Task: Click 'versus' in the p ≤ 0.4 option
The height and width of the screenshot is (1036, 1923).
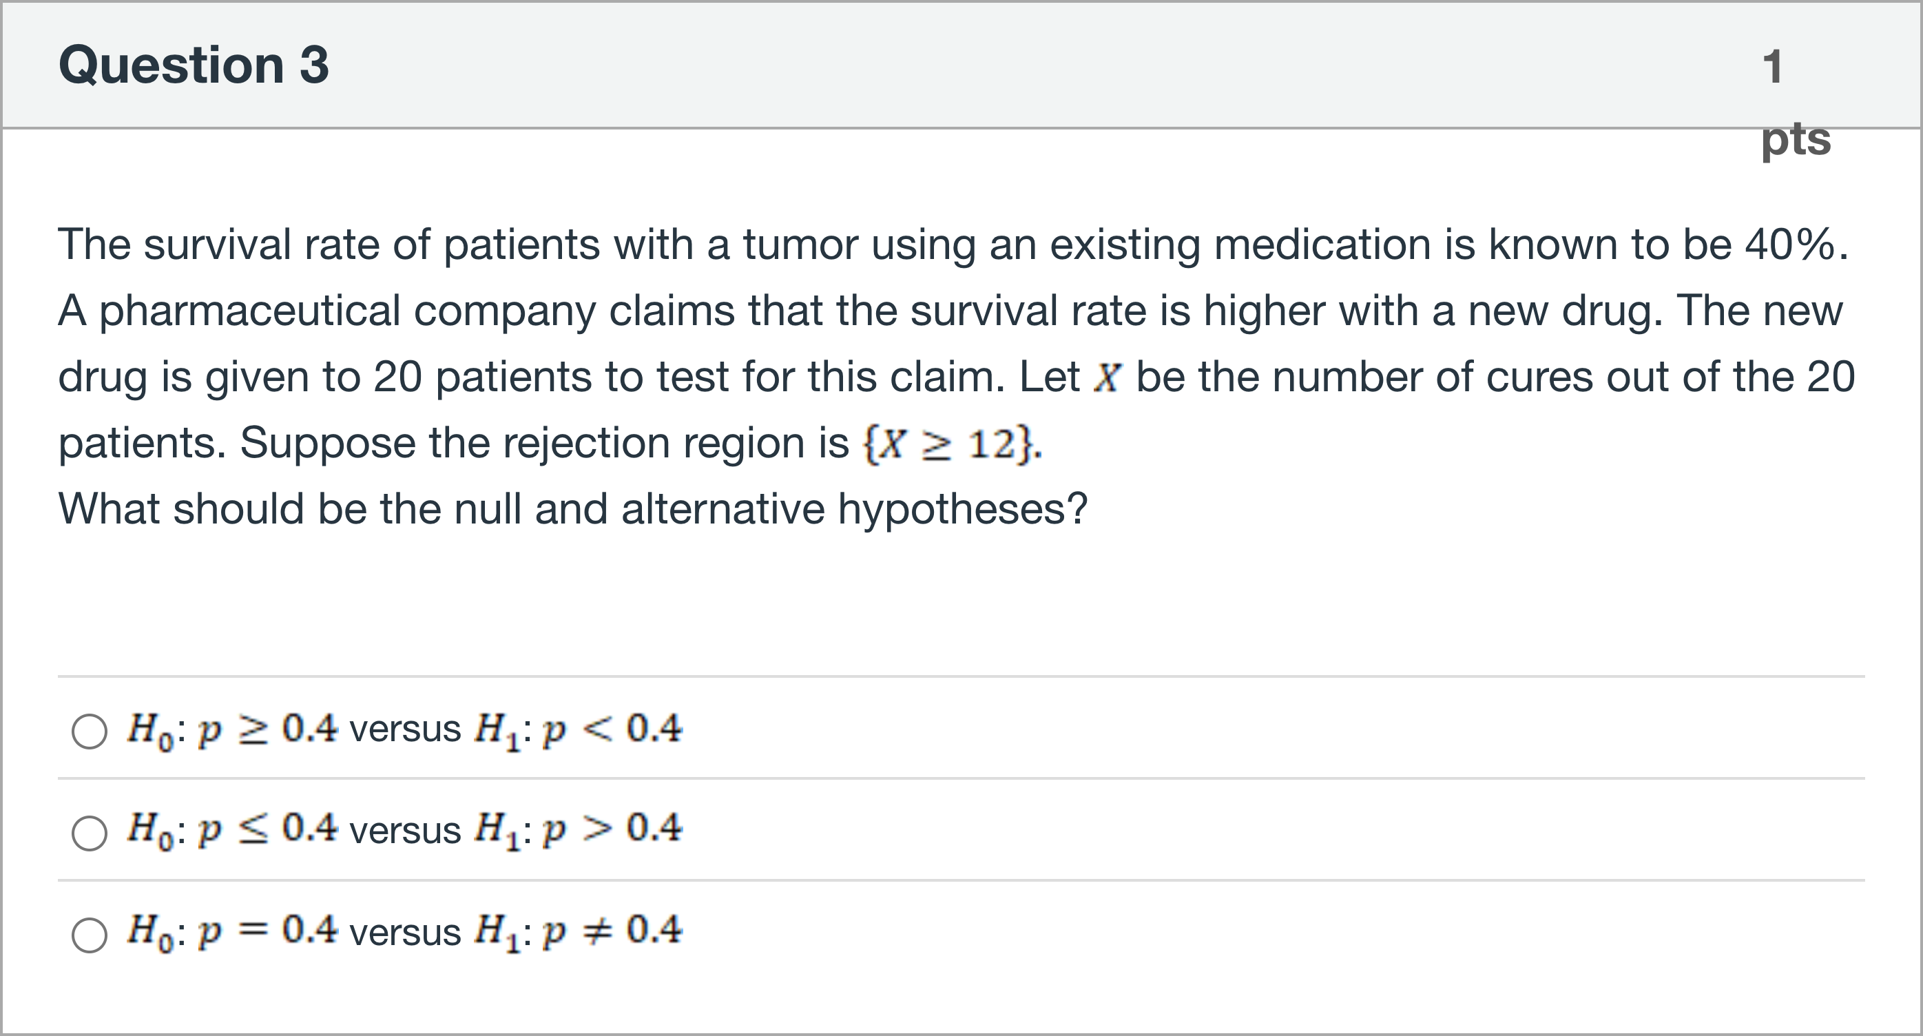Action: 404,831
